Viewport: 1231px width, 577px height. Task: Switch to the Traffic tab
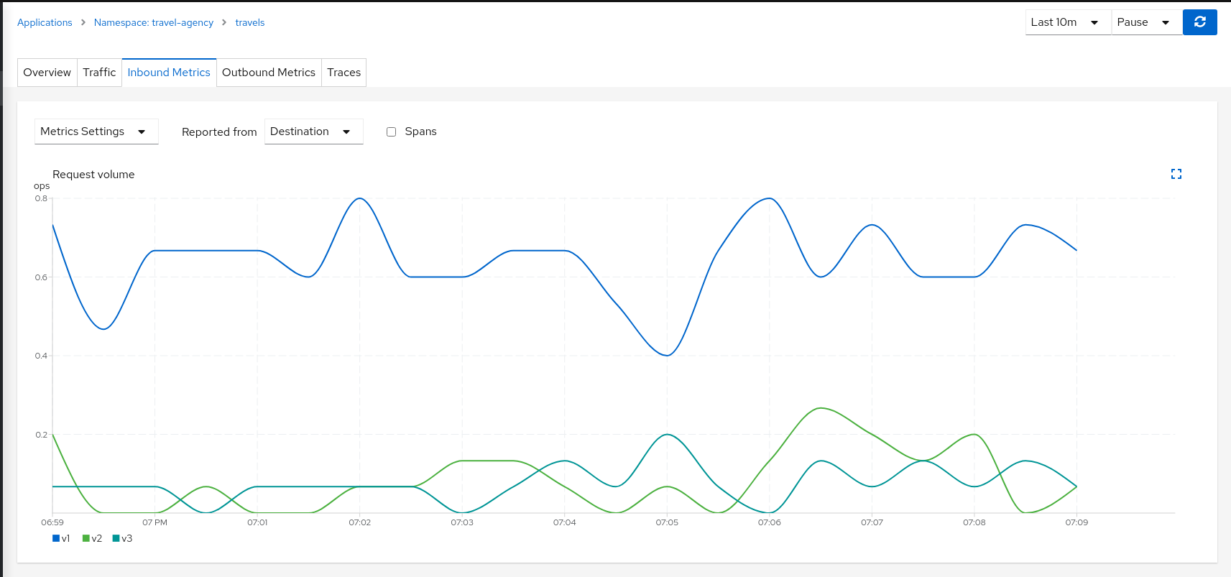pos(99,73)
